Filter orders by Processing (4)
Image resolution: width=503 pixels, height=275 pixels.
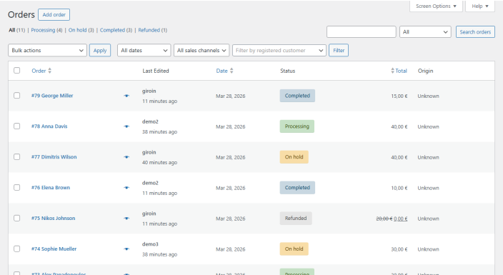(x=46, y=30)
